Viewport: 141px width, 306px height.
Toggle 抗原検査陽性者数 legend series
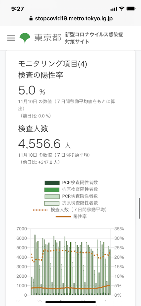tap(71, 189)
